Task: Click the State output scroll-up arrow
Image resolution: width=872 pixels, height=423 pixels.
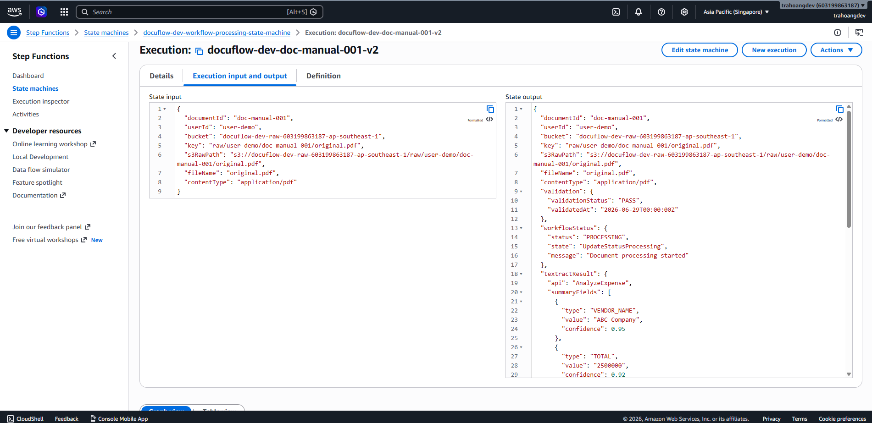Action: point(849,106)
